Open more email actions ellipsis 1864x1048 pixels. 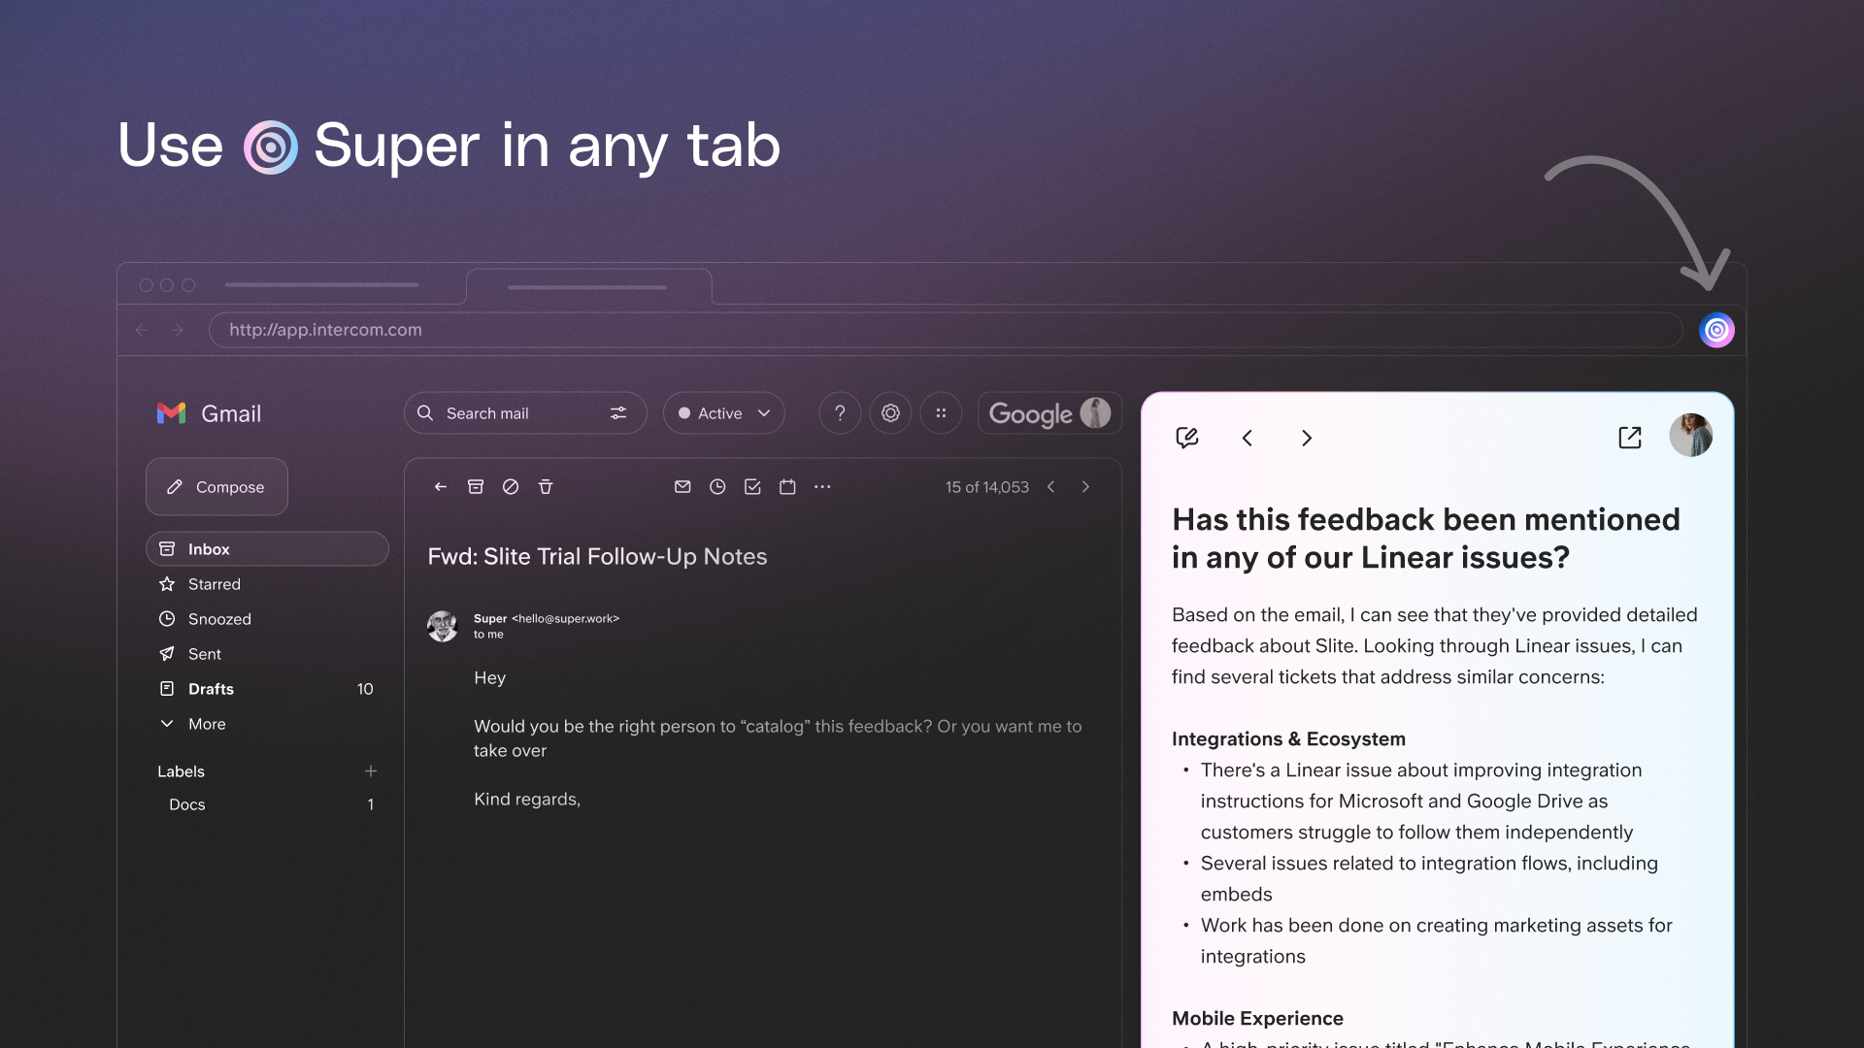tap(822, 487)
